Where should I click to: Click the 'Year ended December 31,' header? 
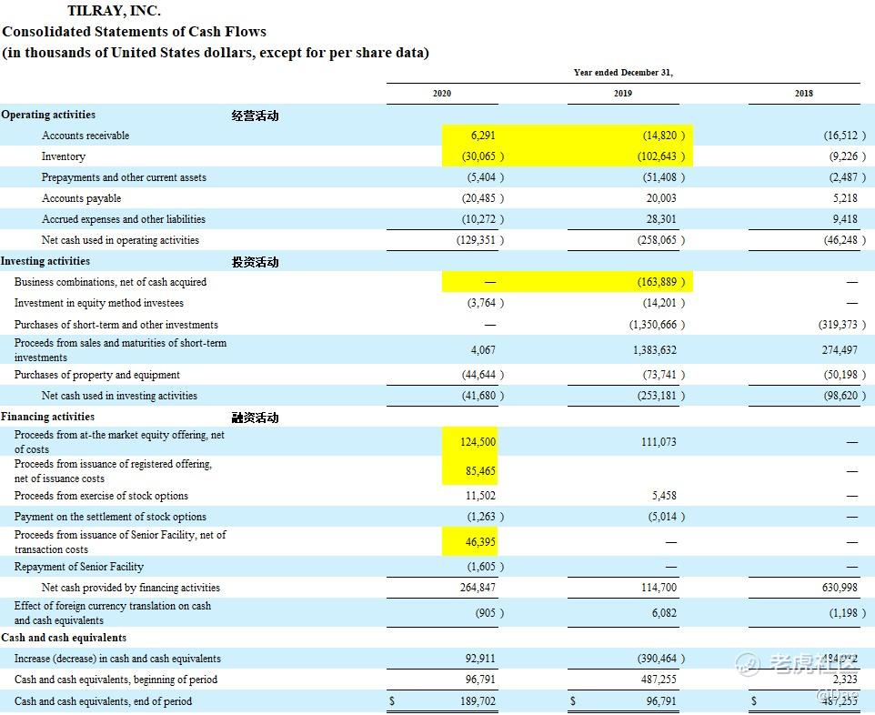623,73
